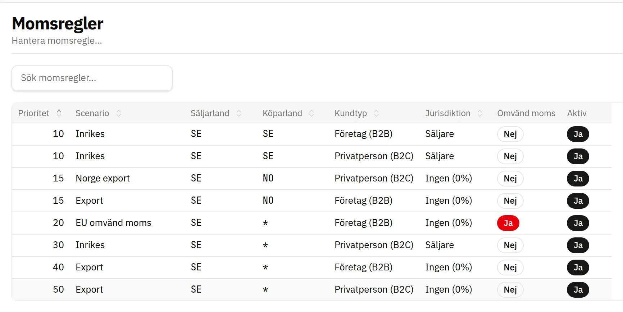Sort by Prioritet using its sort arrows

click(x=59, y=113)
